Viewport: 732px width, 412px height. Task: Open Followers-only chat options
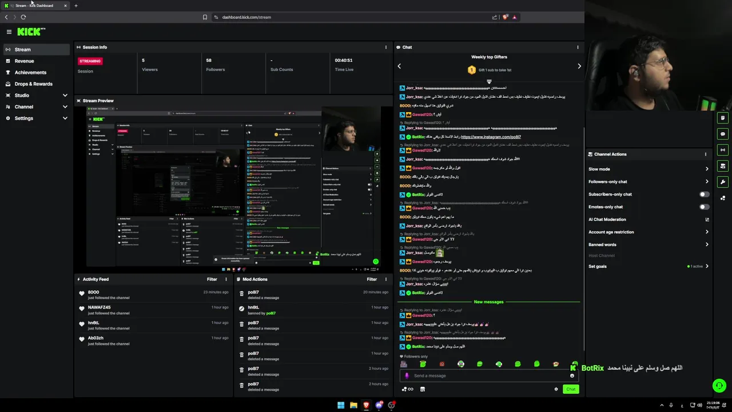[649, 182]
